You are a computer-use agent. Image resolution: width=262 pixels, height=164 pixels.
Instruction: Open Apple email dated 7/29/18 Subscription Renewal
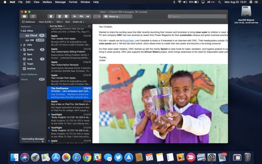(70, 67)
